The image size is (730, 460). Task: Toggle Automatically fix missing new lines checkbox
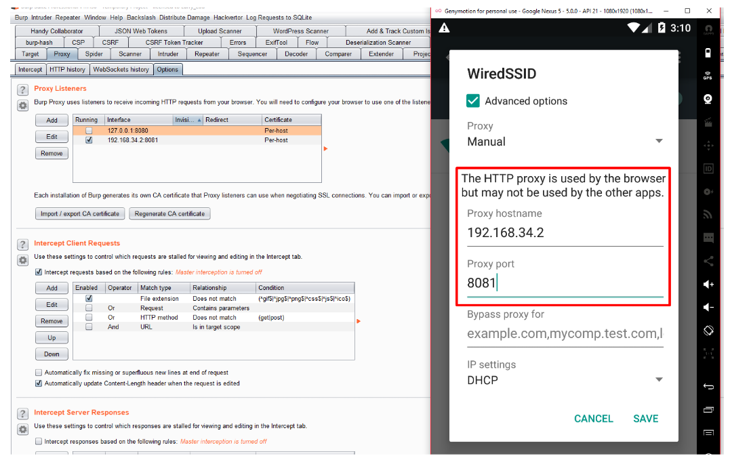click(39, 373)
